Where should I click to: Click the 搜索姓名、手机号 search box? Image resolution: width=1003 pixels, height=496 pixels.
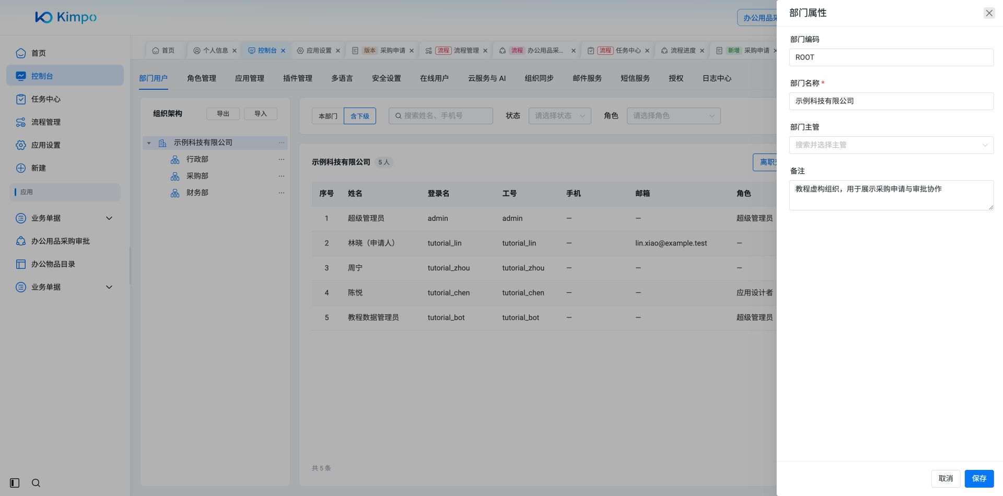pyautogui.click(x=441, y=116)
